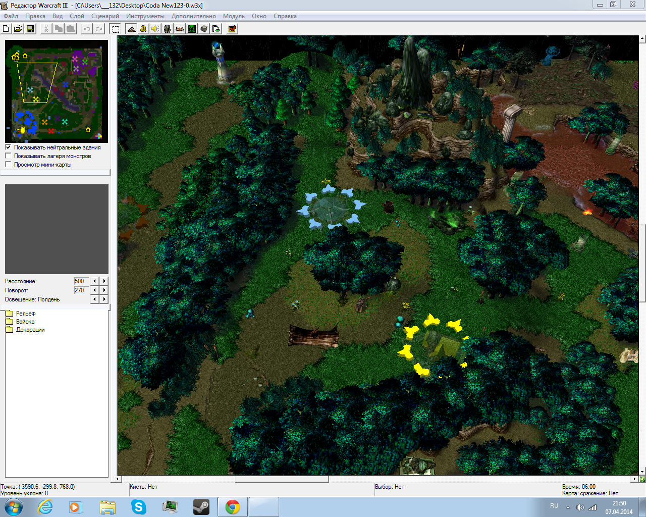The height and width of the screenshot is (517, 646).
Task: Open Windows Explorer from taskbar
Action: 107,507
